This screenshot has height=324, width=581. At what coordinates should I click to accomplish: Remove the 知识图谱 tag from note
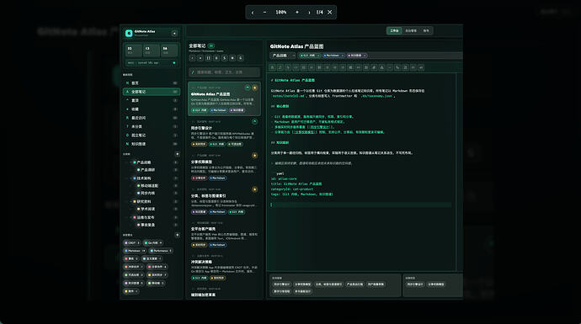[365, 56]
